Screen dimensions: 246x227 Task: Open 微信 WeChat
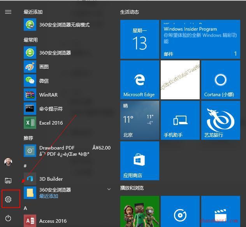coord(36,81)
